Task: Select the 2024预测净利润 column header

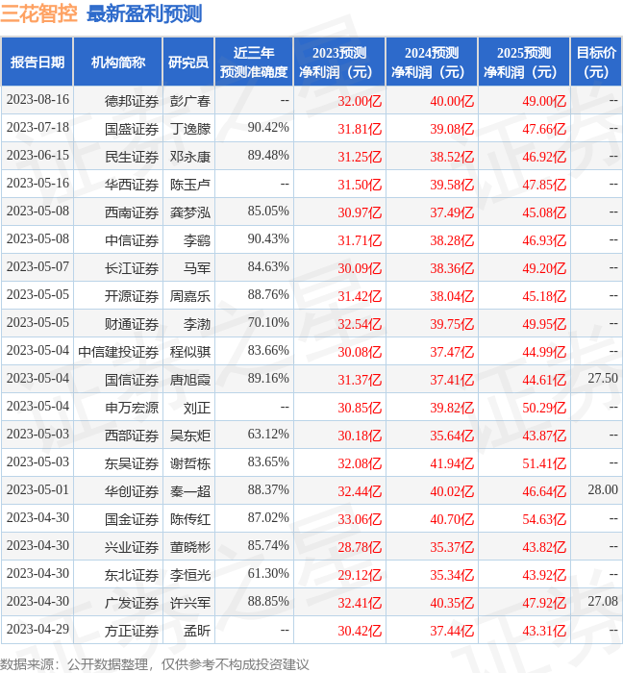Action: [x=432, y=62]
